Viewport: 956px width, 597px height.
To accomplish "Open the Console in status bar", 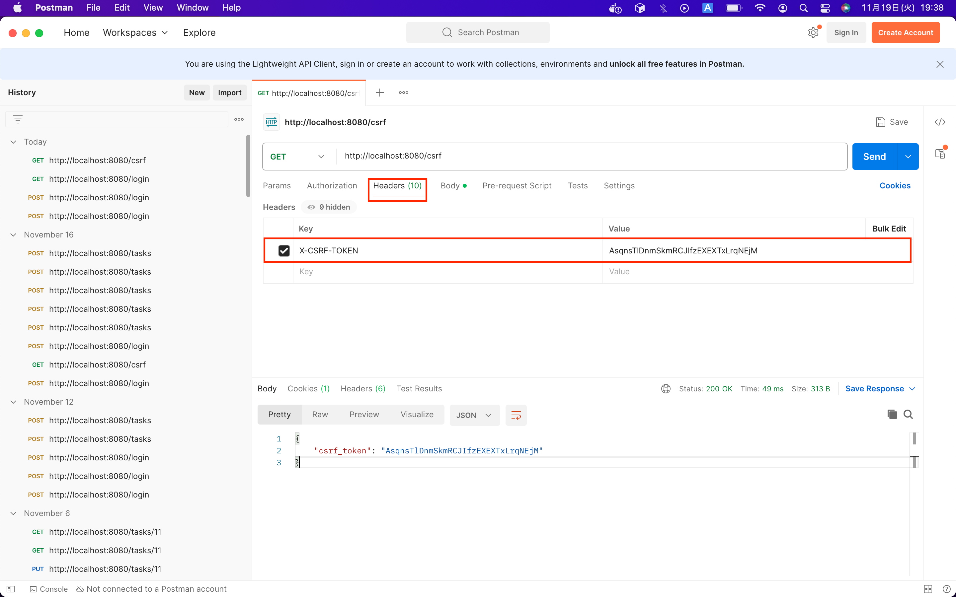I will (49, 589).
